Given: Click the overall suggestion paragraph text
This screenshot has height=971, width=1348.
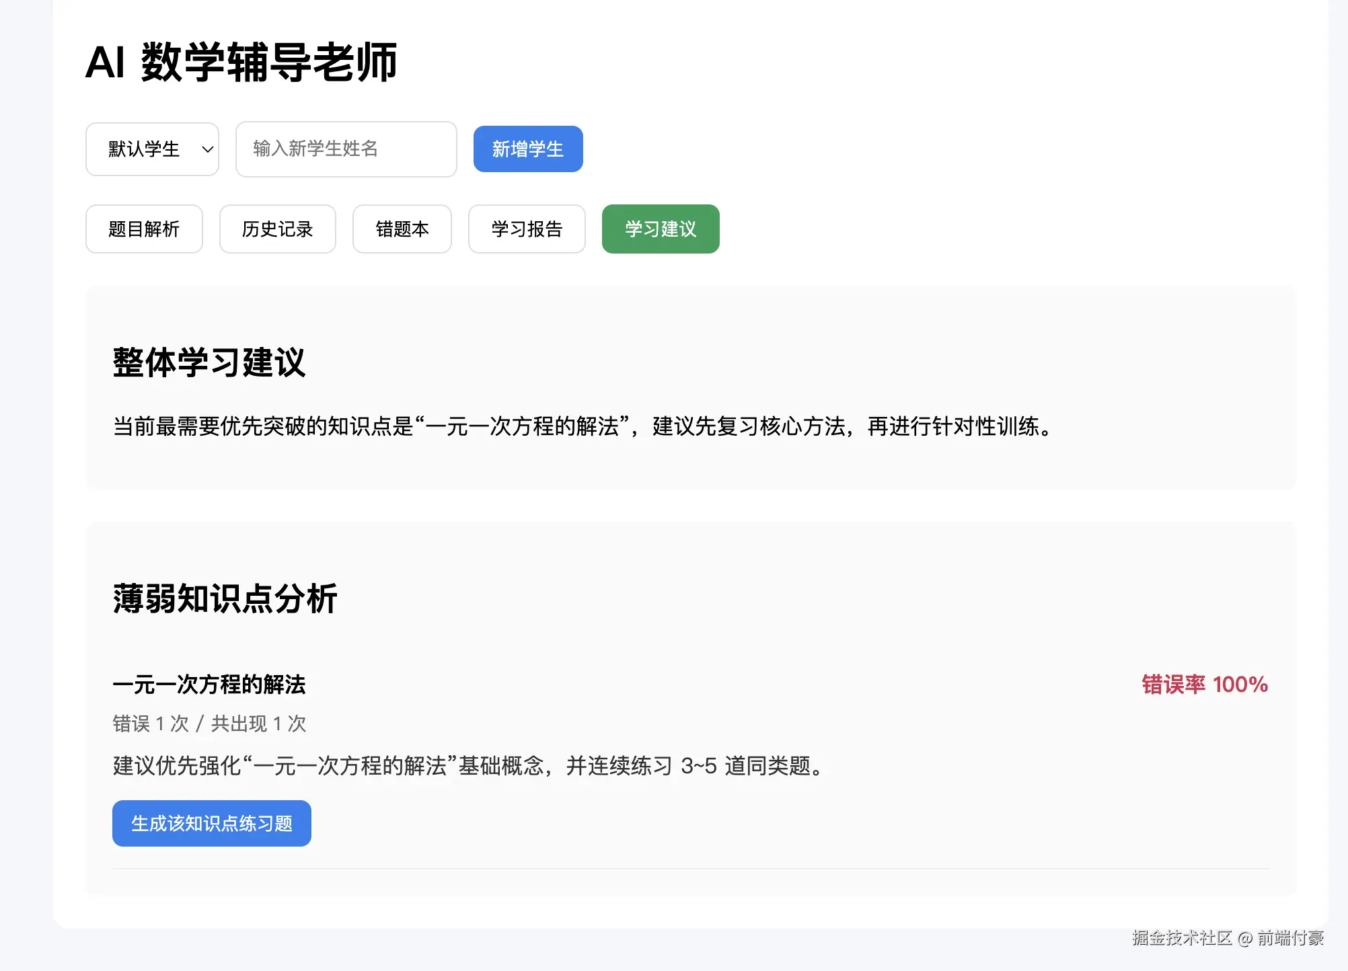Looking at the screenshot, I should click(x=583, y=426).
